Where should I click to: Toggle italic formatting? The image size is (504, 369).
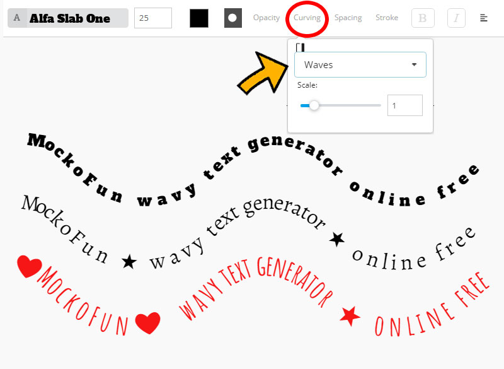pyautogui.click(x=456, y=18)
